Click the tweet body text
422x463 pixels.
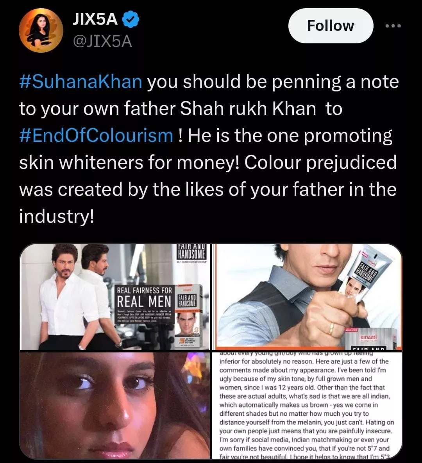(209, 149)
